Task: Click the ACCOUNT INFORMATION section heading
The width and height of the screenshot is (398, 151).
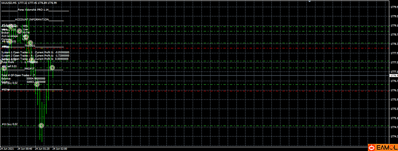Action: tap(32, 20)
